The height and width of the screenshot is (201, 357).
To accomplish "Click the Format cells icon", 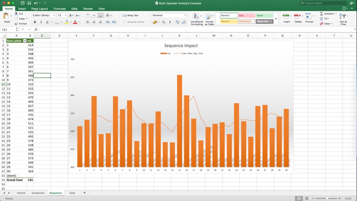I will pyautogui.click(x=308, y=16).
